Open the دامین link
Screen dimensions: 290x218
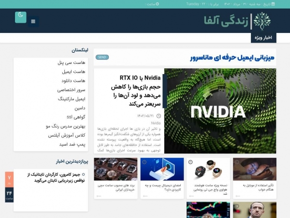[x=80, y=108]
